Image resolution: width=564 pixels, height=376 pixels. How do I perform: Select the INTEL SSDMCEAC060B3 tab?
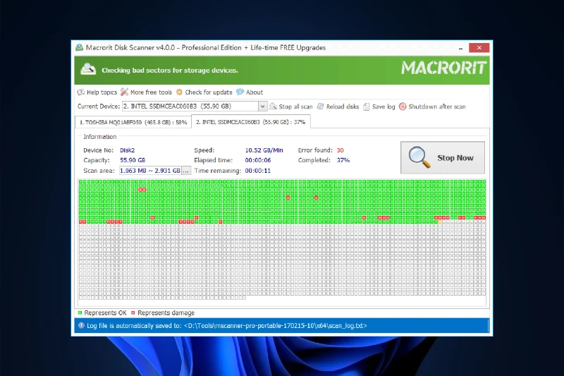point(251,122)
